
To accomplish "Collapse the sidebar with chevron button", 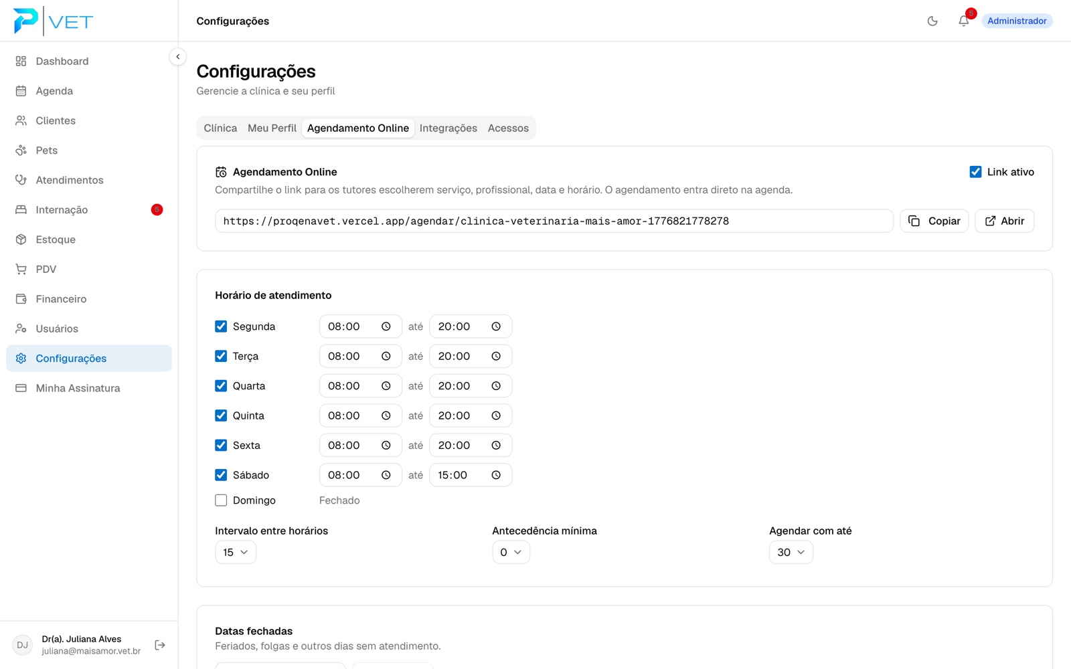I will (x=177, y=57).
